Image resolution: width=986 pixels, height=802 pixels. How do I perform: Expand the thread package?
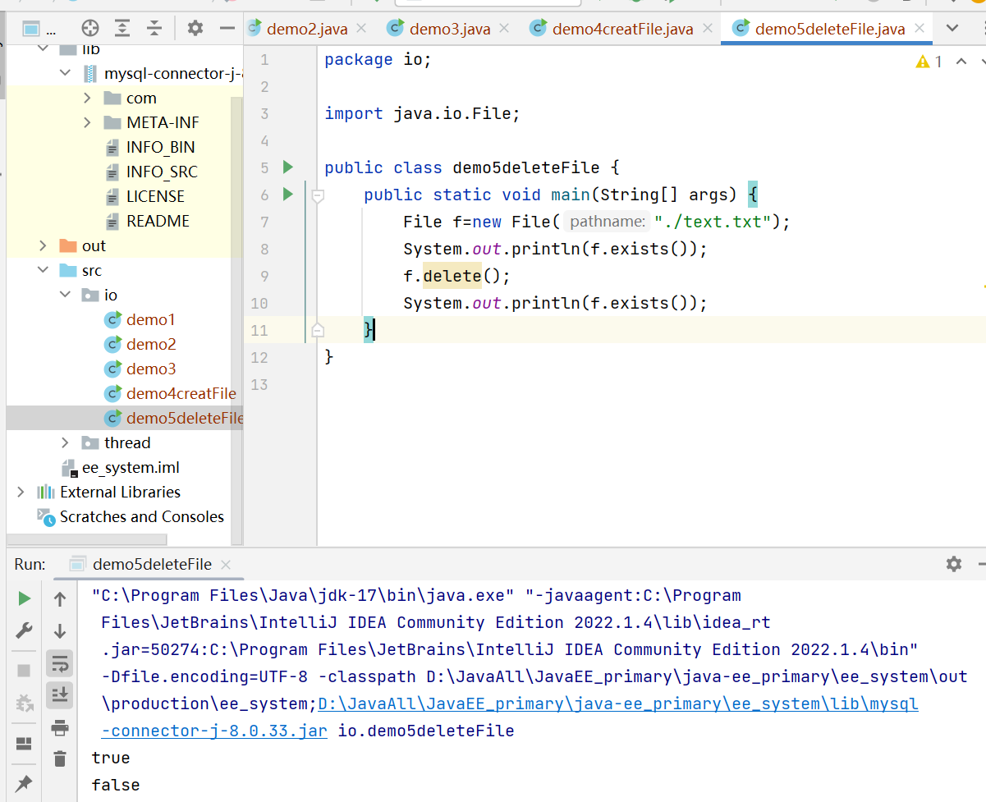65,442
